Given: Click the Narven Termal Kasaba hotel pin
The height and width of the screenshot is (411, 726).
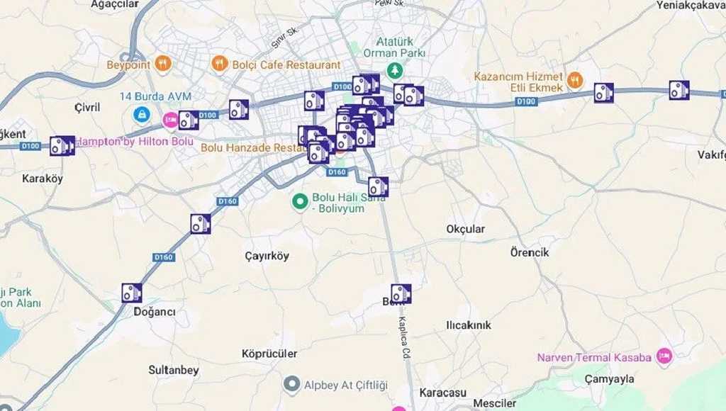Looking at the screenshot, I should click(x=664, y=356).
